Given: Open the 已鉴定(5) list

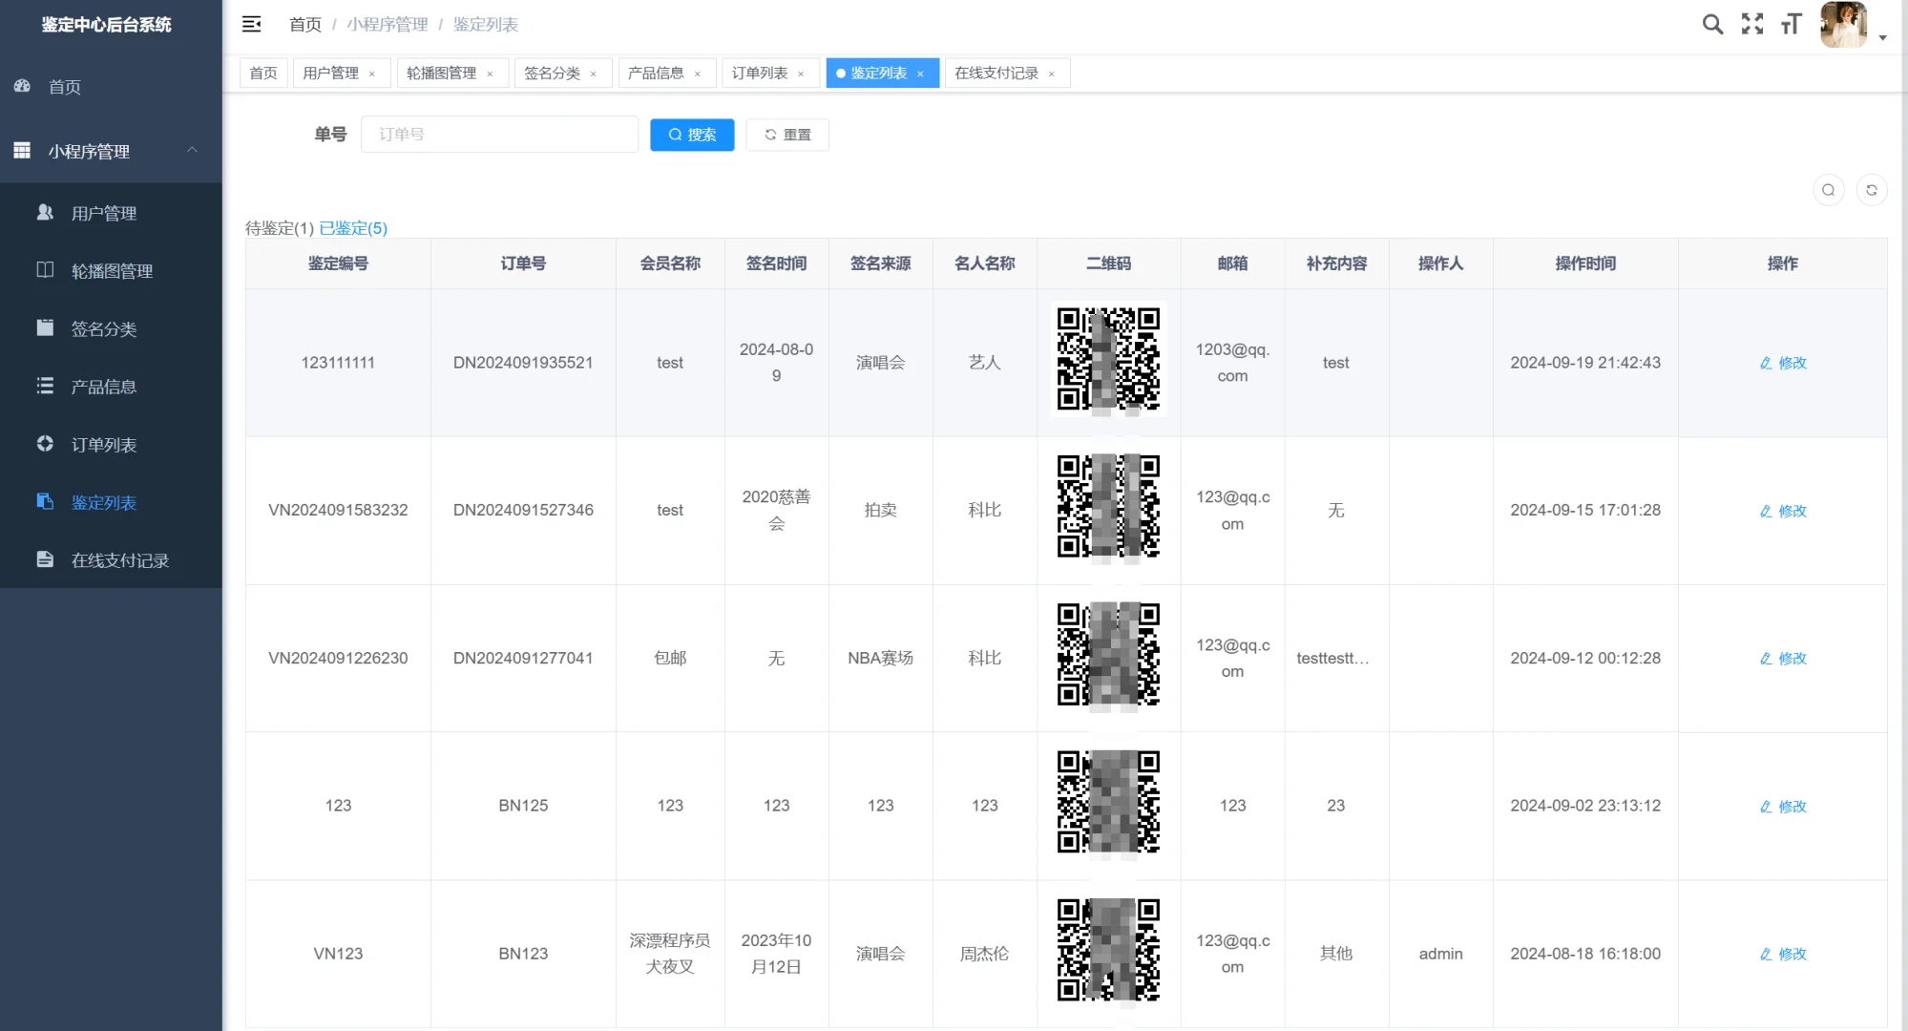Looking at the screenshot, I should click(352, 228).
